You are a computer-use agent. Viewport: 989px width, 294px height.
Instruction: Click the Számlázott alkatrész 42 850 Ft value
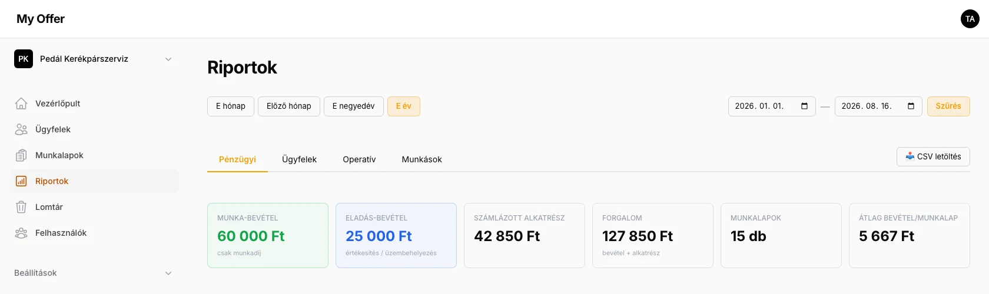pos(507,236)
